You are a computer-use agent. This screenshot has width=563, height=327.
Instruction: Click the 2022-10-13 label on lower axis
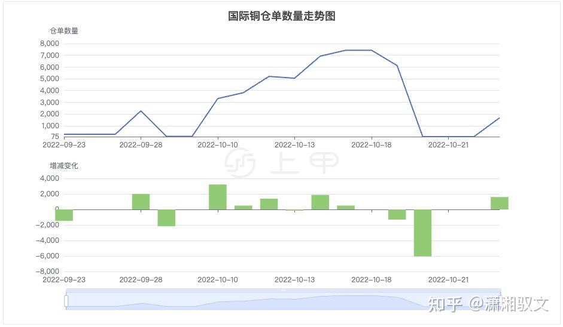(294, 279)
